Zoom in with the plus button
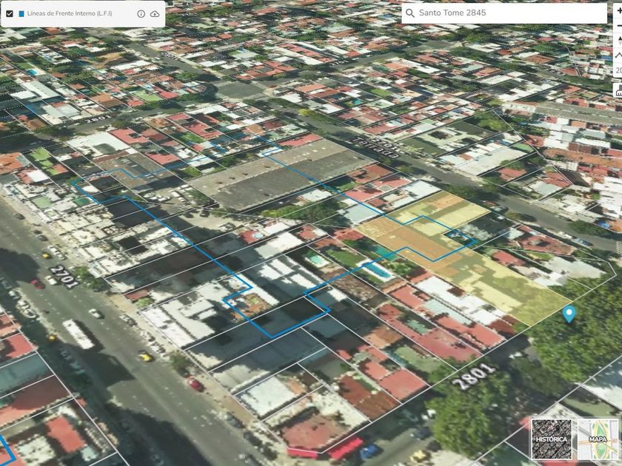622x466 pixels. 619,11
